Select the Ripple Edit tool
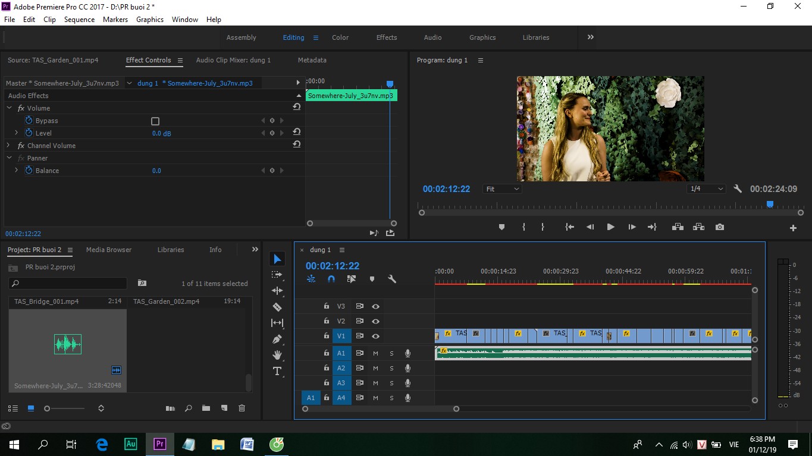 (277, 291)
